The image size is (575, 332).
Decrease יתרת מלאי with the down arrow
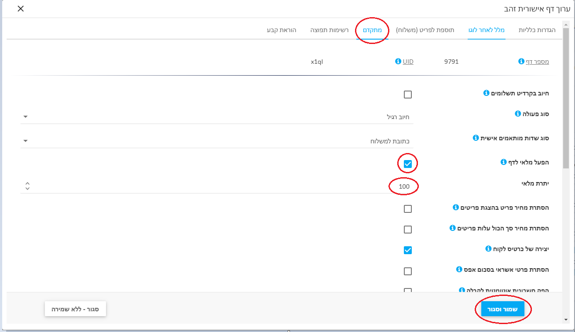pos(27,189)
